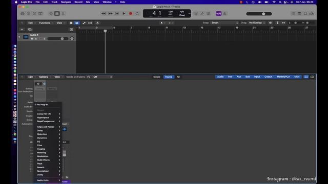Viewport: 328px width, 184px height.
Task: Rewind the transport
Action: (x=104, y=14)
